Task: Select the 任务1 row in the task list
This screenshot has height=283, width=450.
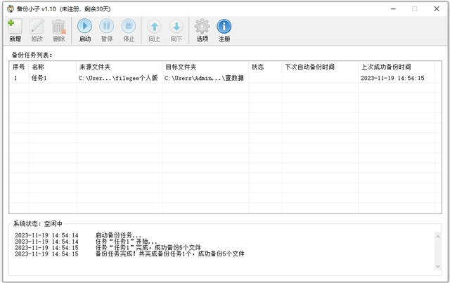Action: click(39, 79)
